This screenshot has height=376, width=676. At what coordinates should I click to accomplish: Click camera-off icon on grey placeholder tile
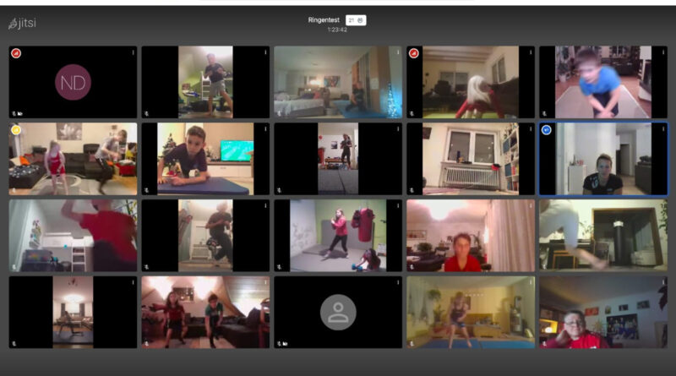tap(285, 344)
